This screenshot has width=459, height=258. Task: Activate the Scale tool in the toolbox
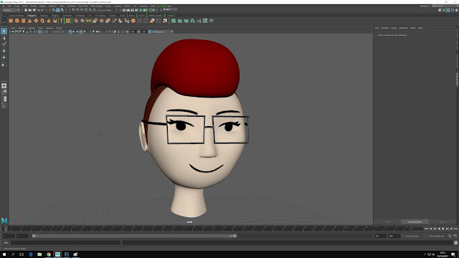pos(4,64)
